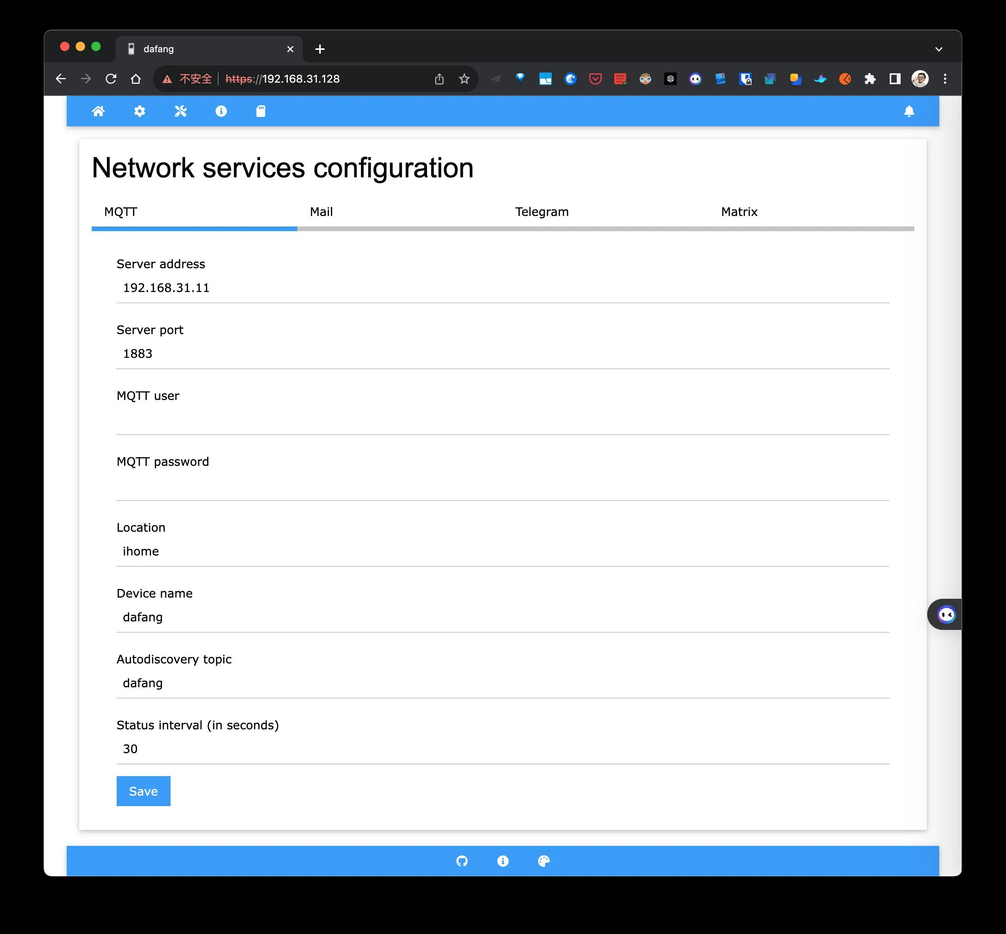
Task: Open the browser extensions puzzle icon
Action: coord(870,79)
